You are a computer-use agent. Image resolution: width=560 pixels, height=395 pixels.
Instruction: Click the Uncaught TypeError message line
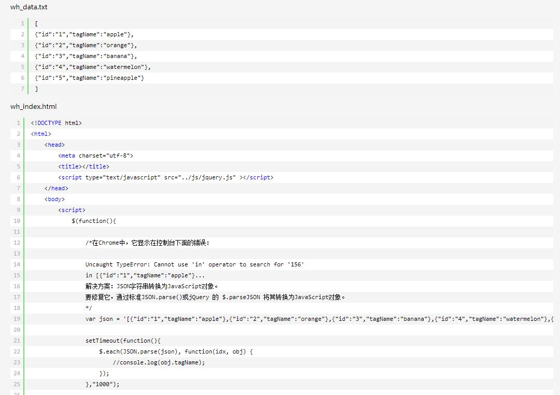[194, 265]
